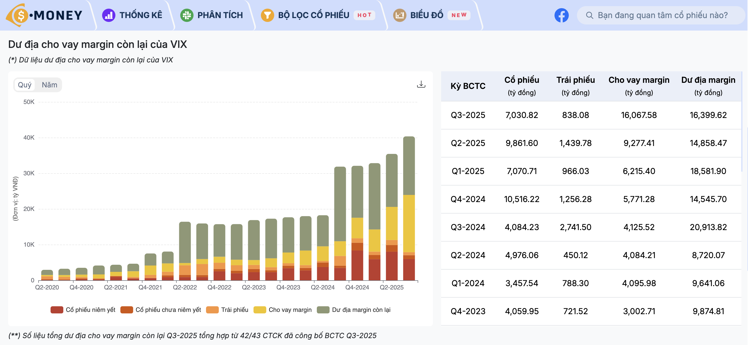
Task: Switch chart to Quý view
Action: click(x=25, y=85)
